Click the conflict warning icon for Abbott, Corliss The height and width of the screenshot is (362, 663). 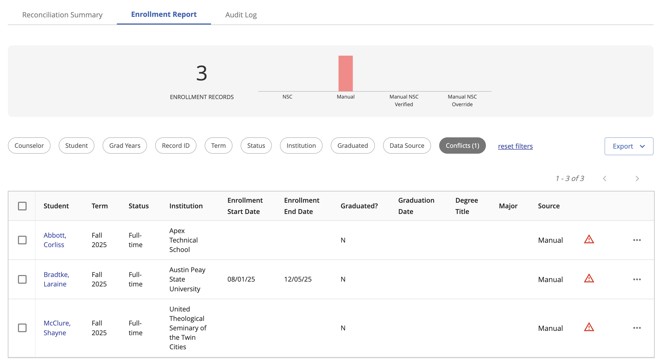tap(589, 240)
